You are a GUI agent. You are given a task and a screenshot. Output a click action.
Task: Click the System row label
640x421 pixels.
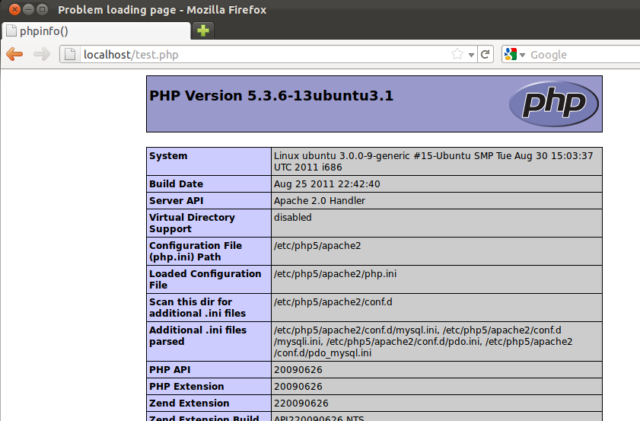pyautogui.click(x=168, y=156)
